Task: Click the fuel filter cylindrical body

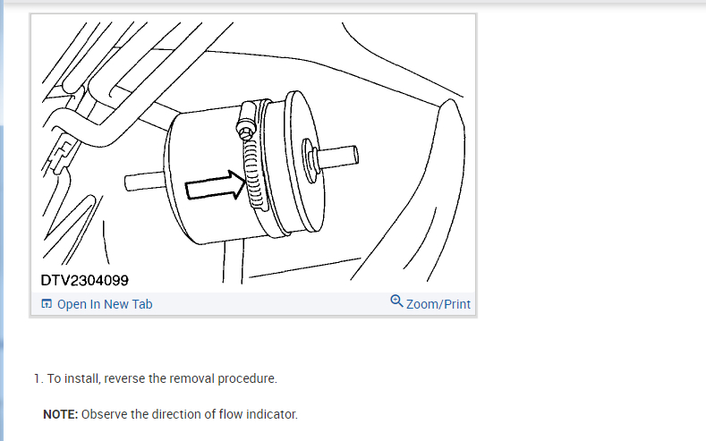Action: pos(209,175)
